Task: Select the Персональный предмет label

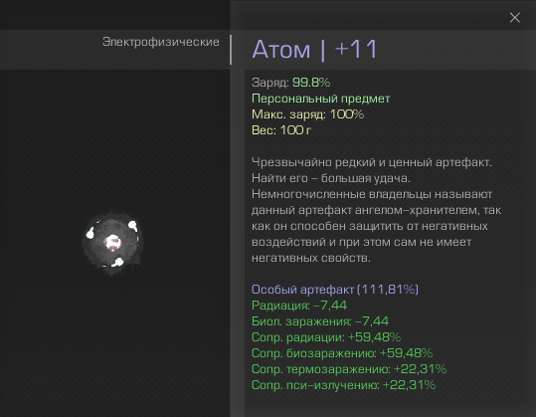Action: [320, 99]
